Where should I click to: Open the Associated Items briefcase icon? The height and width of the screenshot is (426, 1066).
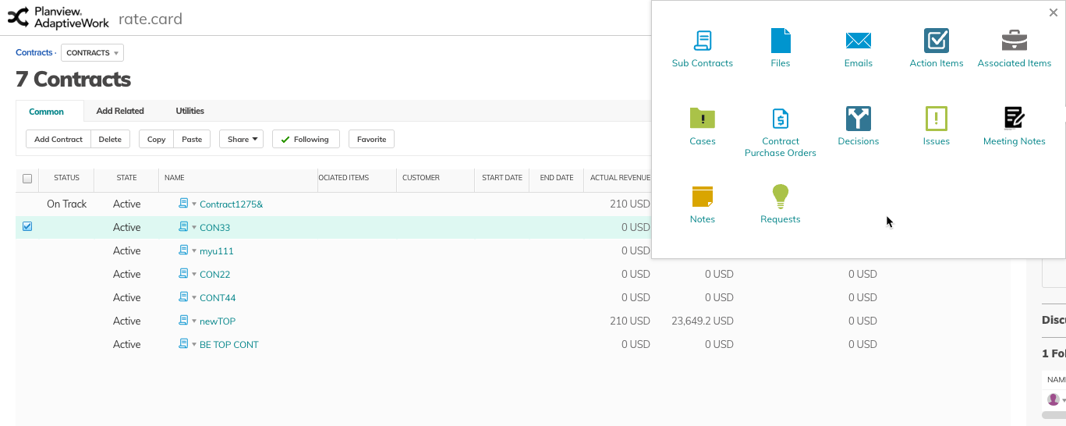(1015, 41)
